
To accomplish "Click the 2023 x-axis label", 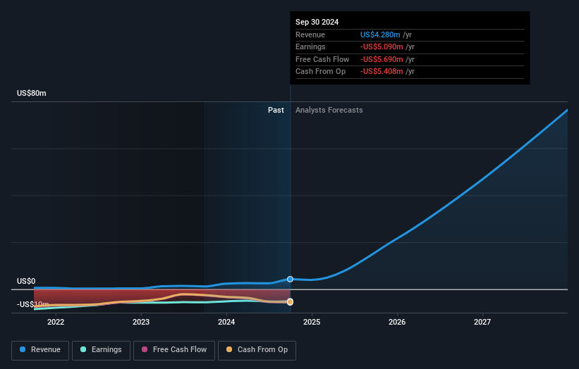I will [x=141, y=322].
